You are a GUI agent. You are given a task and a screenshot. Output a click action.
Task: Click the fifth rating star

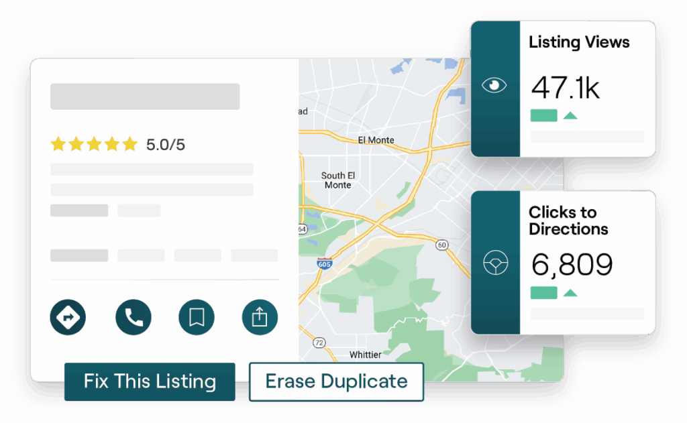pos(129,143)
